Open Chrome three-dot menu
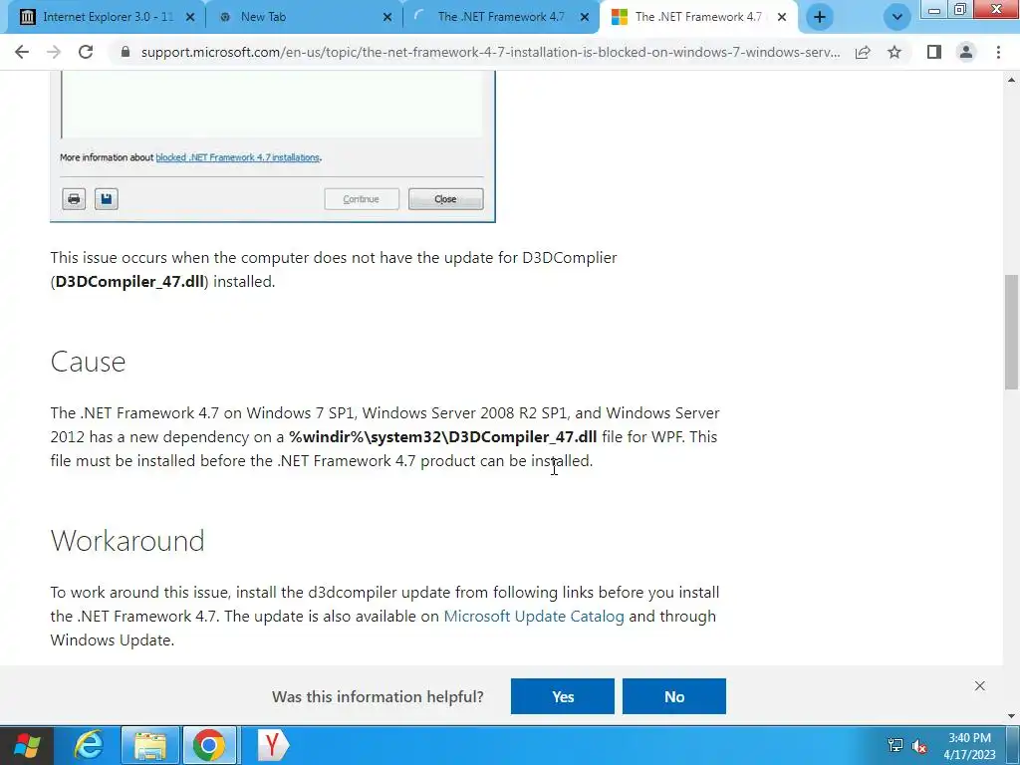This screenshot has width=1020, height=765. coord(998,52)
